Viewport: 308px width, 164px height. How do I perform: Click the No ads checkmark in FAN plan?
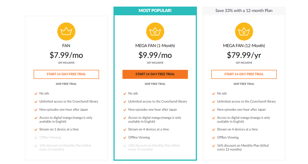pos(36,94)
